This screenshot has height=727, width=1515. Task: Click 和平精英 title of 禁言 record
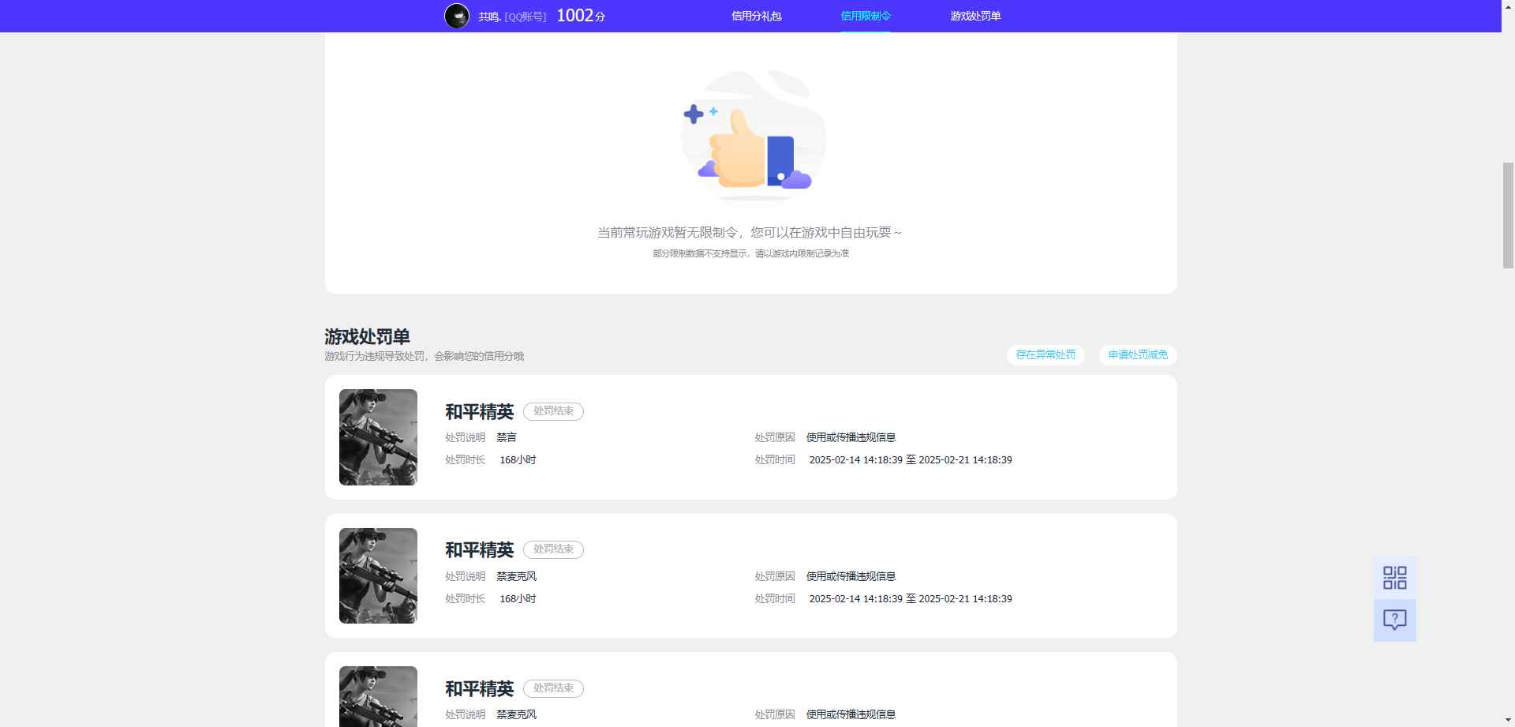click(x=479, y=412)
